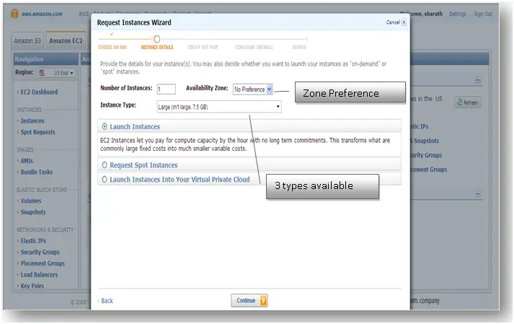Open EC2 Dashboard in navigation
Image resolution: width=514 pixels, height=324 pixels.
pos(39,92)
